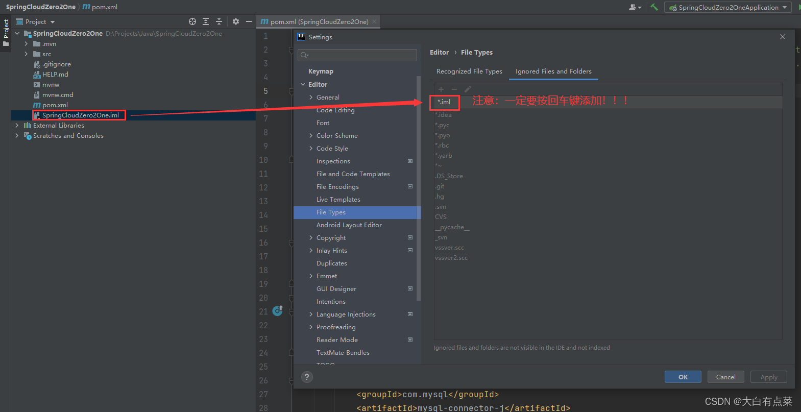Expand Scratches and Consoles node

[17, 136]
